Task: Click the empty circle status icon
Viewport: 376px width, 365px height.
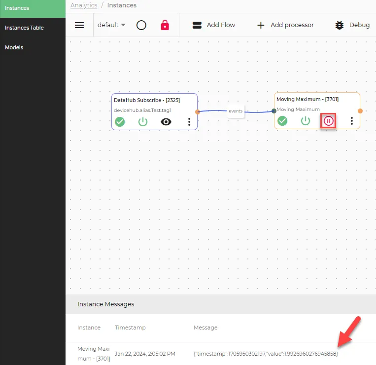Action: (x=141, y=25)
